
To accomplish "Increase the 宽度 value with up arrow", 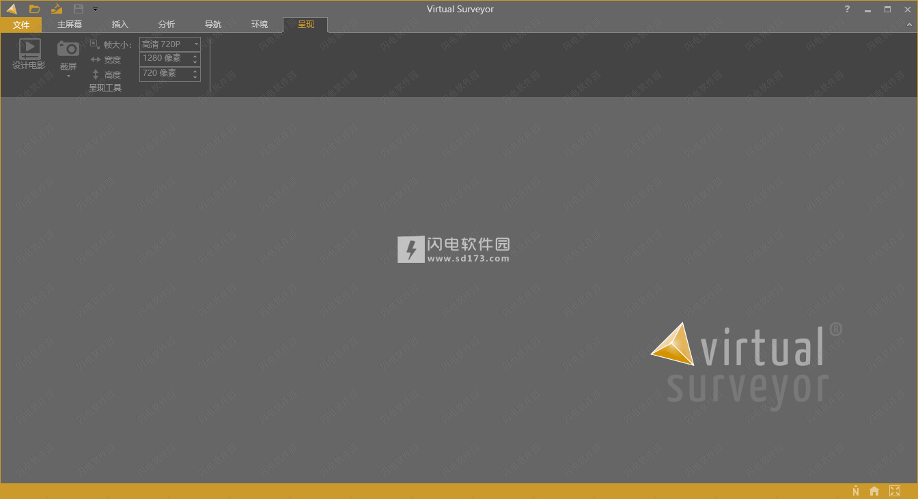I will click(195, 56).
